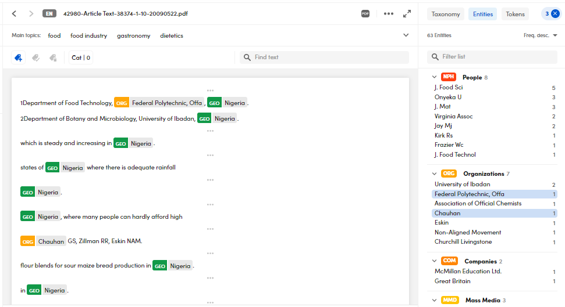Select University of Ibadan entity
The height and width of the screenshot is (307, 565).
[462, 185]
